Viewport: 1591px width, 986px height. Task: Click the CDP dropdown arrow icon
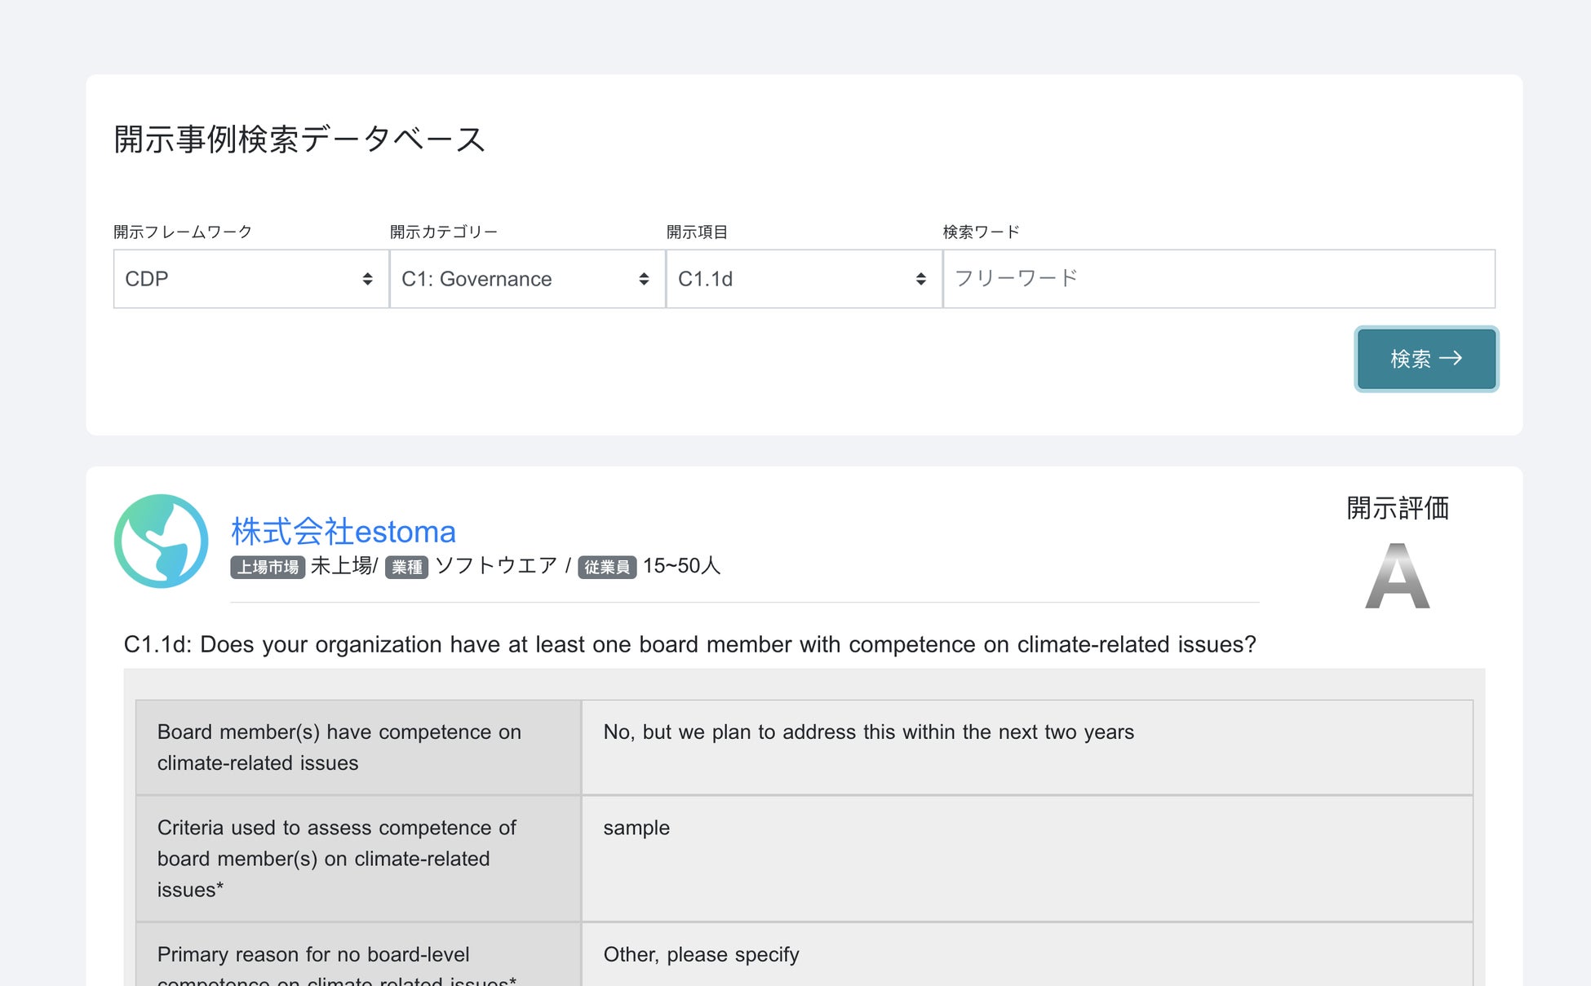(x=367, y=279)
